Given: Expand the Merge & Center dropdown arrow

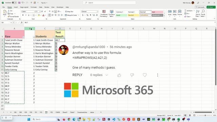Looking at the screenshot, I should pyautogui.click(x=79, y=15).
